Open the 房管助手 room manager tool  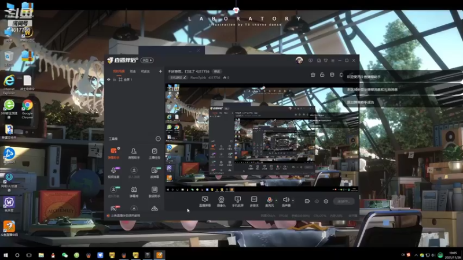click(x=134, y=153)
